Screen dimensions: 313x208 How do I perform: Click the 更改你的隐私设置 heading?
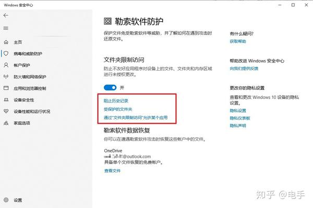click(247, 88)
